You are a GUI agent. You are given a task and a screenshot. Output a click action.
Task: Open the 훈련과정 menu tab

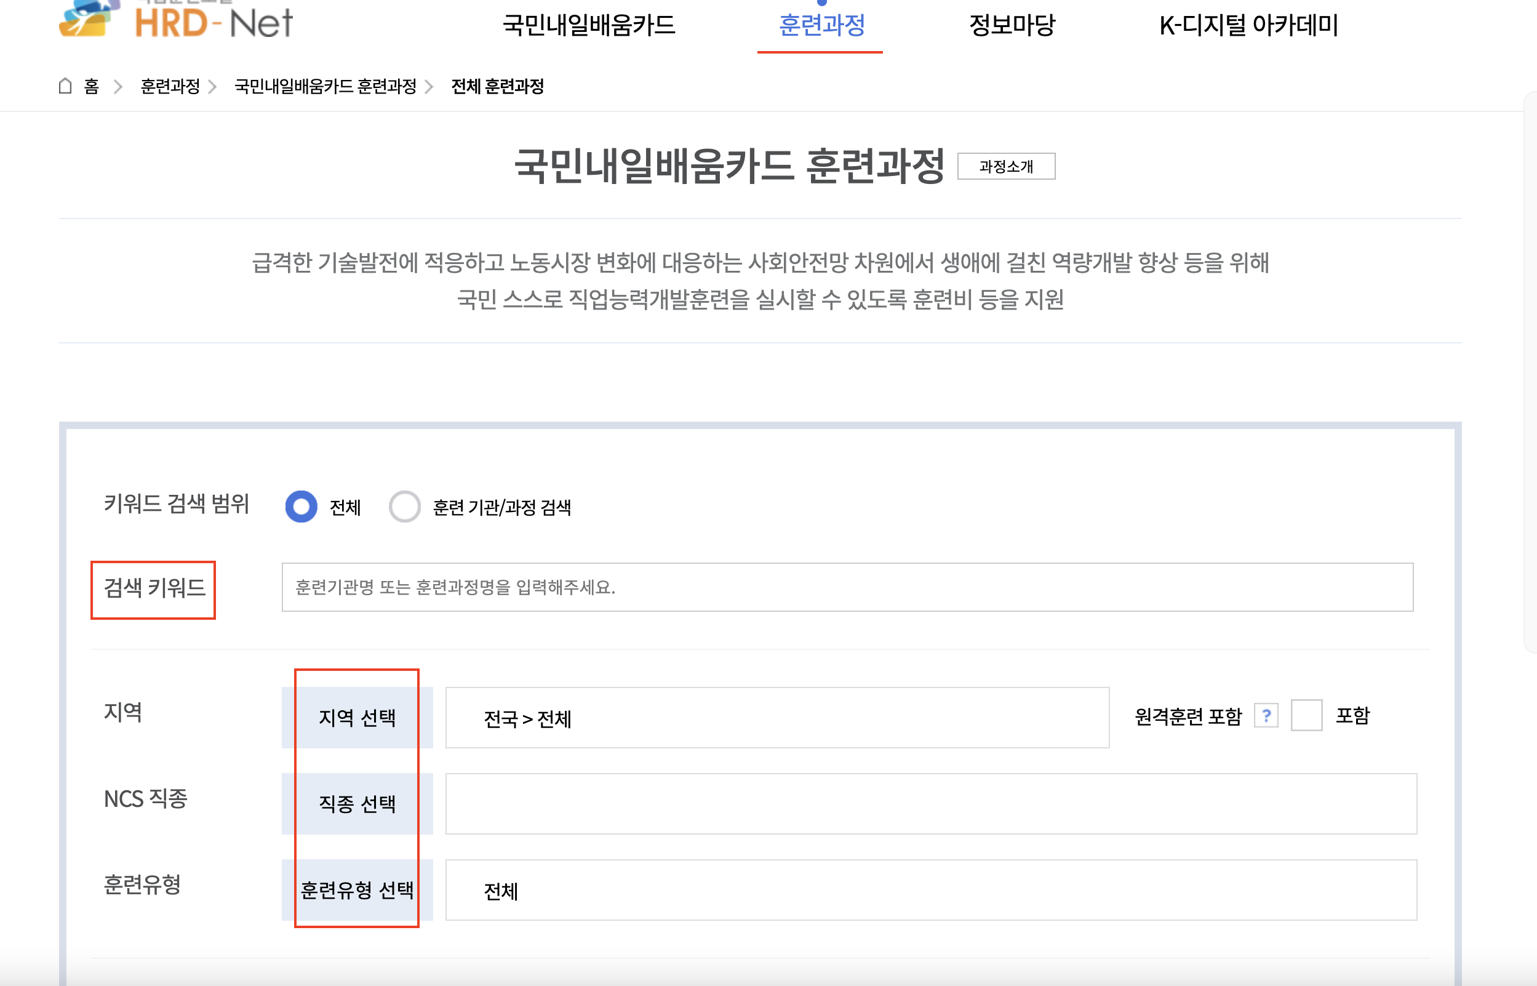(821, 26)
